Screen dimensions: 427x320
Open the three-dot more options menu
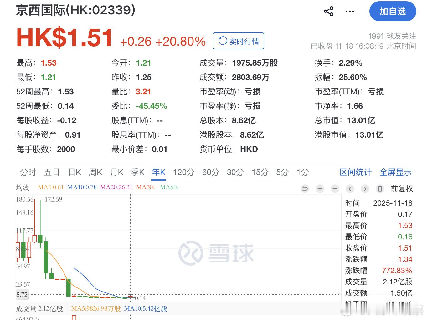pyautogui.click(x=350, y=12)
